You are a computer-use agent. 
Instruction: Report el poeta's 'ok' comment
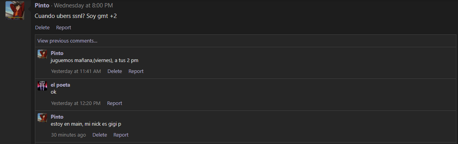point(114,103)
